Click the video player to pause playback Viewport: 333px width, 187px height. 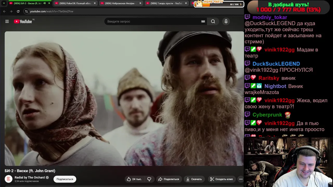124,98
